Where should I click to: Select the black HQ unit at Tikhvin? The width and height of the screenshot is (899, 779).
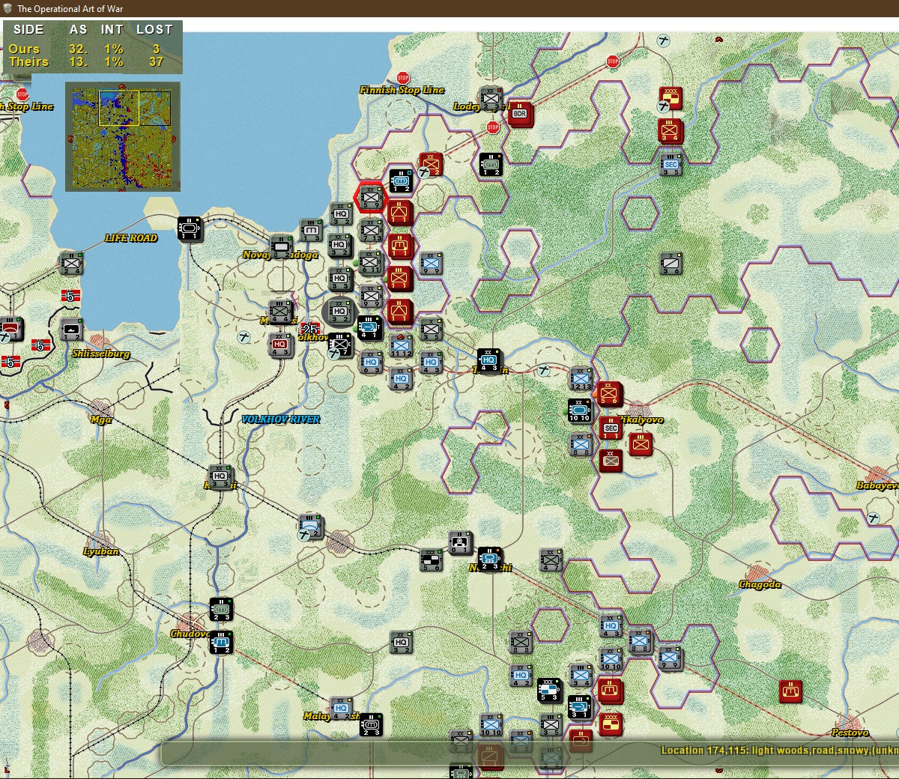(x=489, y=361)
